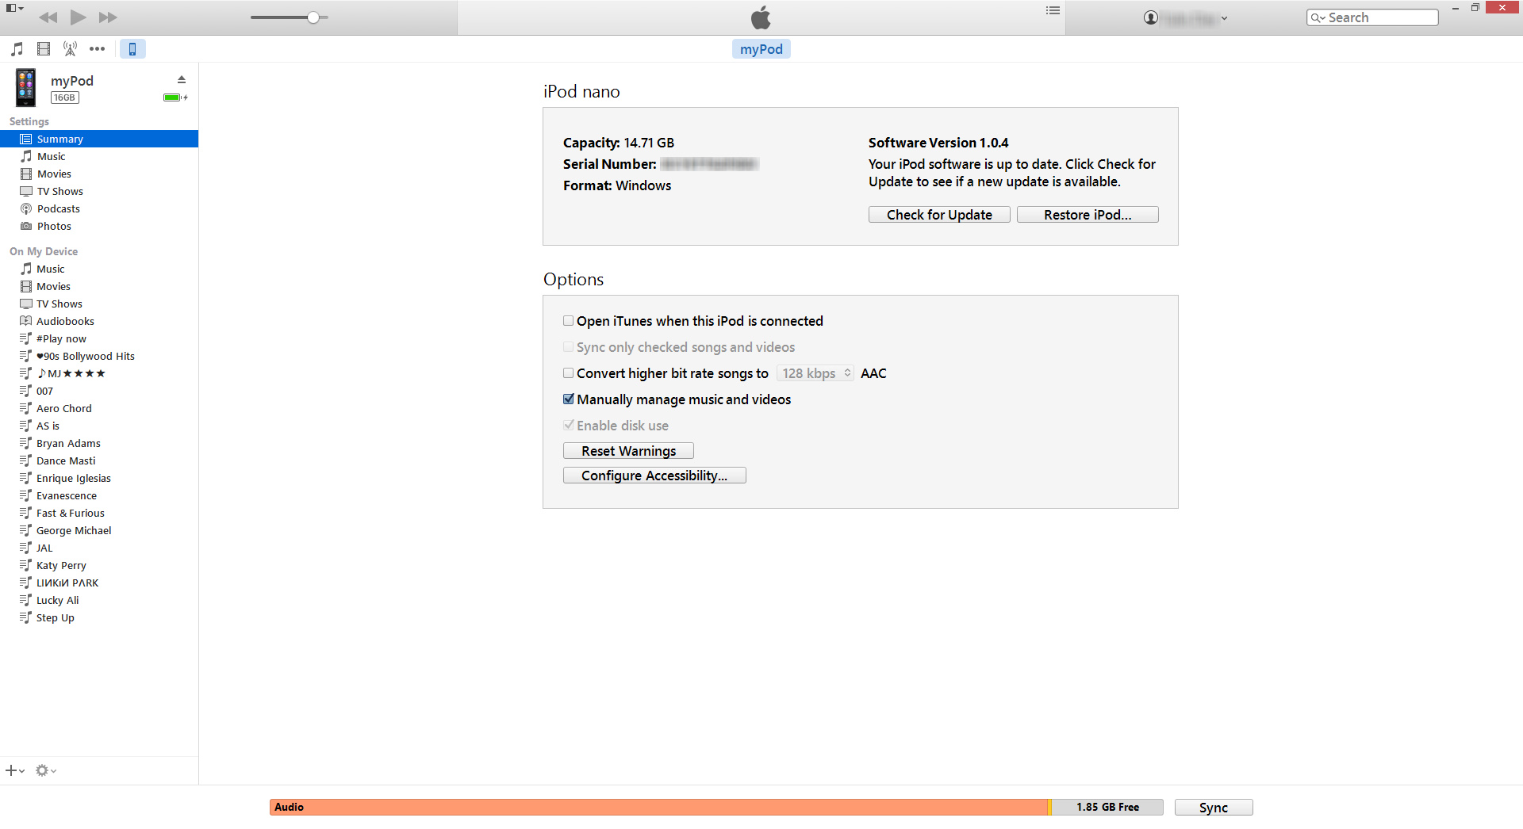Click the fast-forward playback button
The width and height of the screenshot is (1523, 829).
(x=108, y=17)
